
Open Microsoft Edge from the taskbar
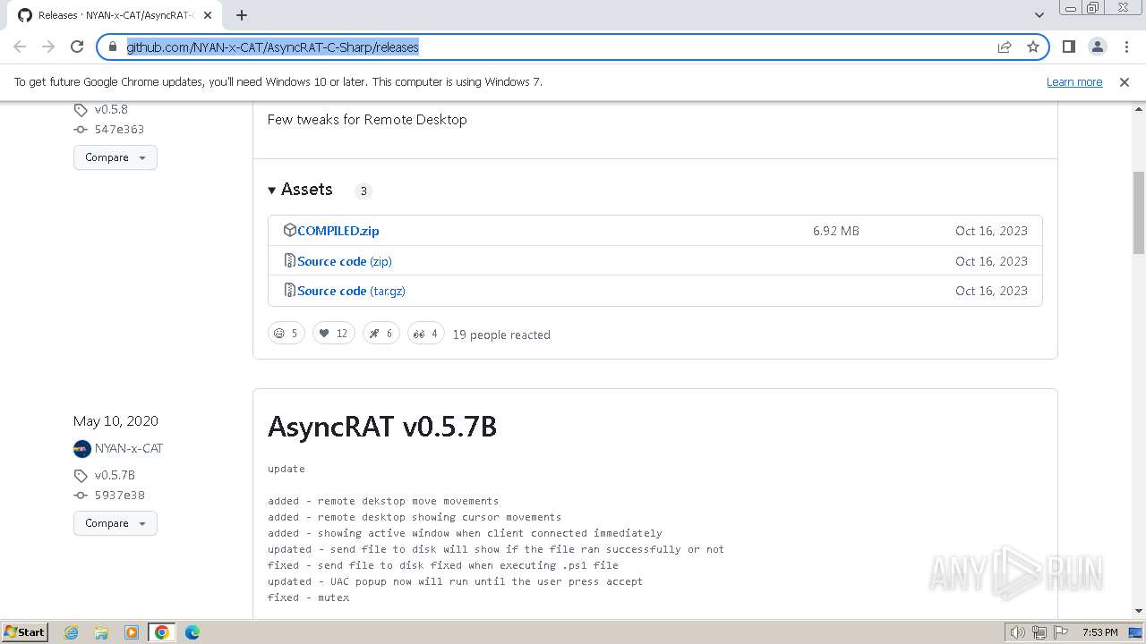click(x=192, y=632)
